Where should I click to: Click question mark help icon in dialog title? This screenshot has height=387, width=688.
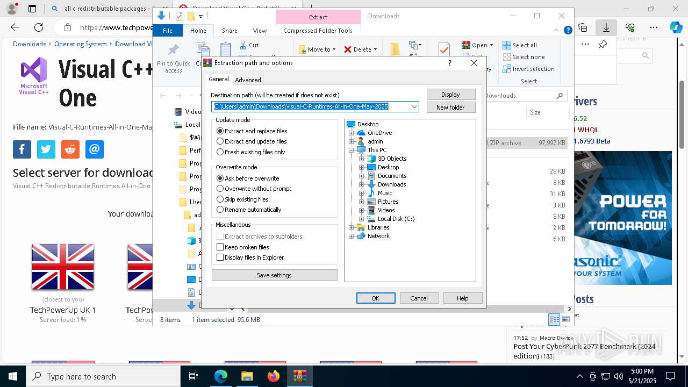pyautogui.click(x=450, y=63)
